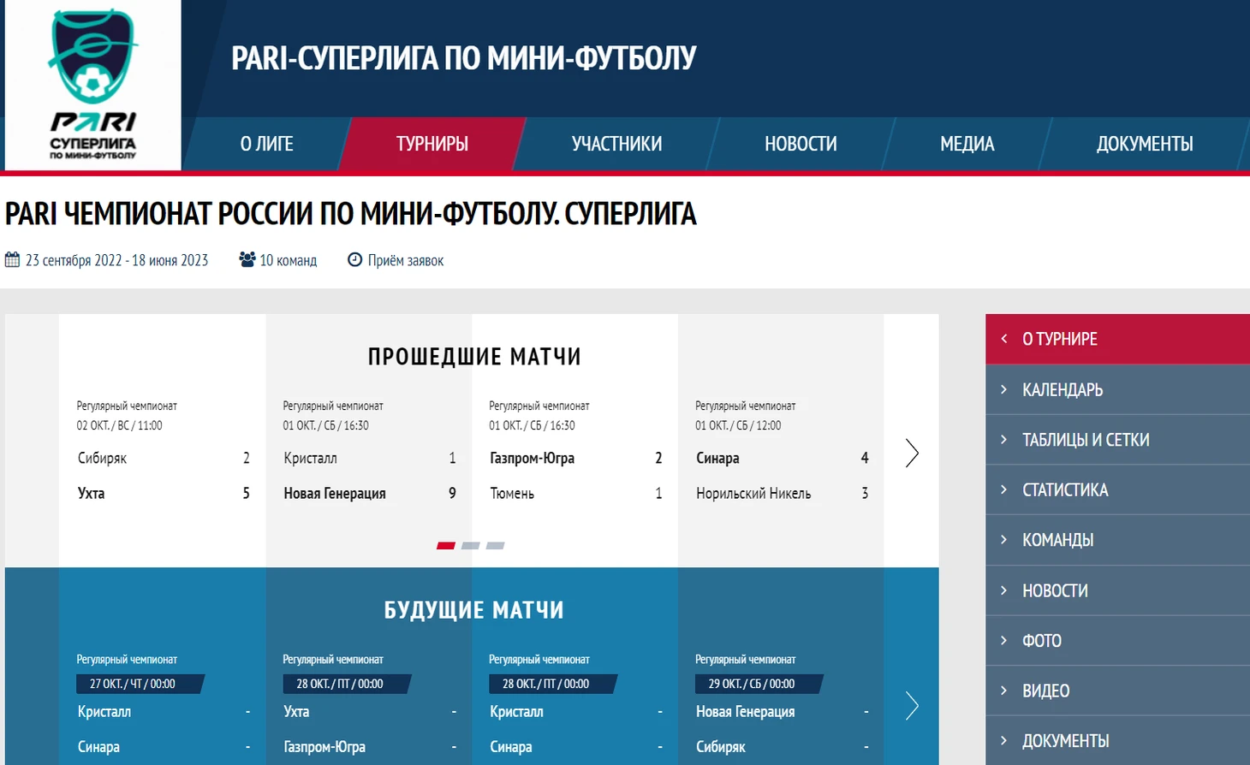Viewport: 1250px width, 765px height.
Task: Click the '23 сентября 2022 - 18 июня 2023' dates
Action: 116,260
